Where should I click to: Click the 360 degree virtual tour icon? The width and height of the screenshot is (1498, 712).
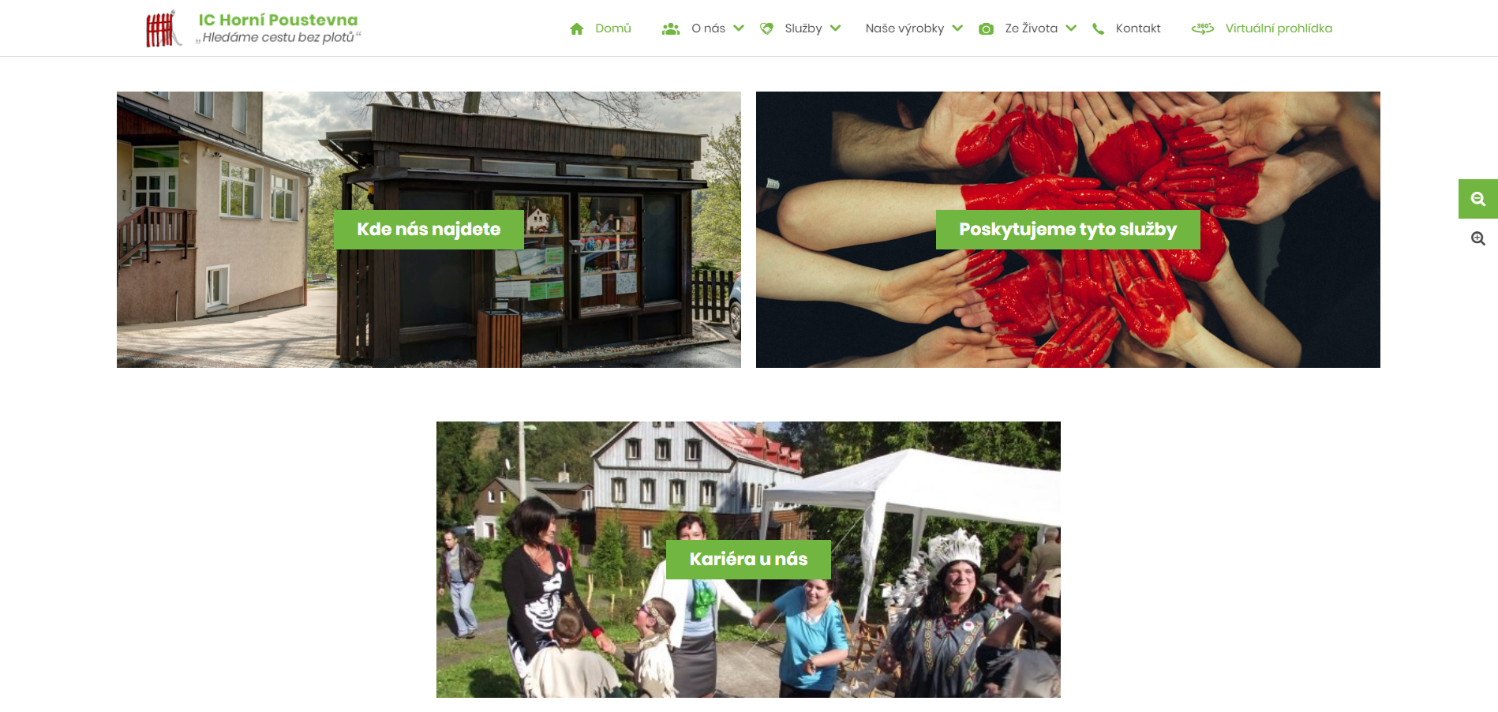(1203, 28)
